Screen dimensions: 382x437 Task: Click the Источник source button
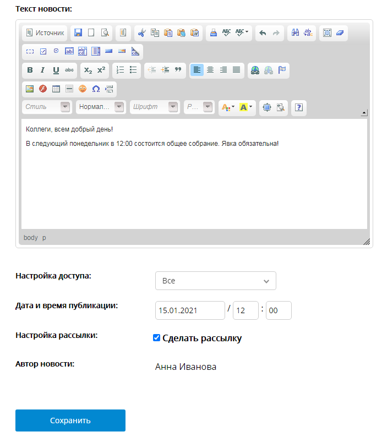pos(45,33)
